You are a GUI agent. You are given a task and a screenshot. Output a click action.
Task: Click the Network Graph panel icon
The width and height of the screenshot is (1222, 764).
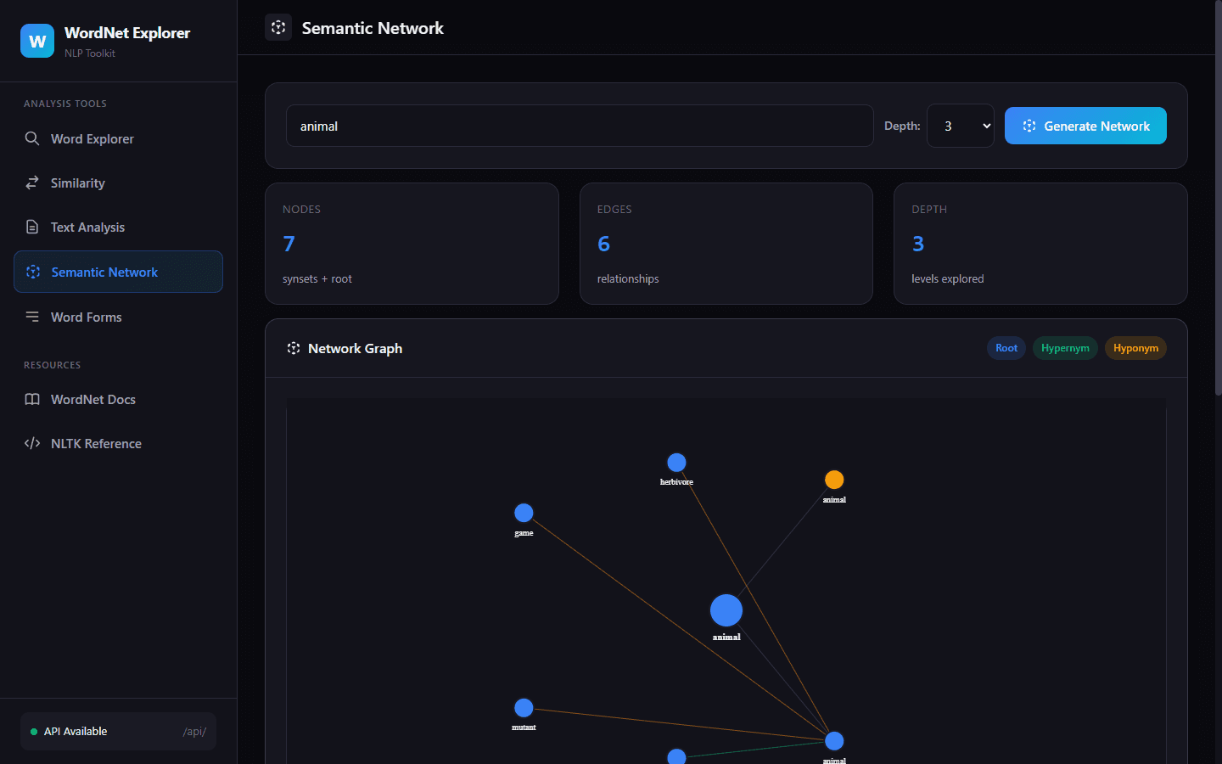click(x=293, y=347)
